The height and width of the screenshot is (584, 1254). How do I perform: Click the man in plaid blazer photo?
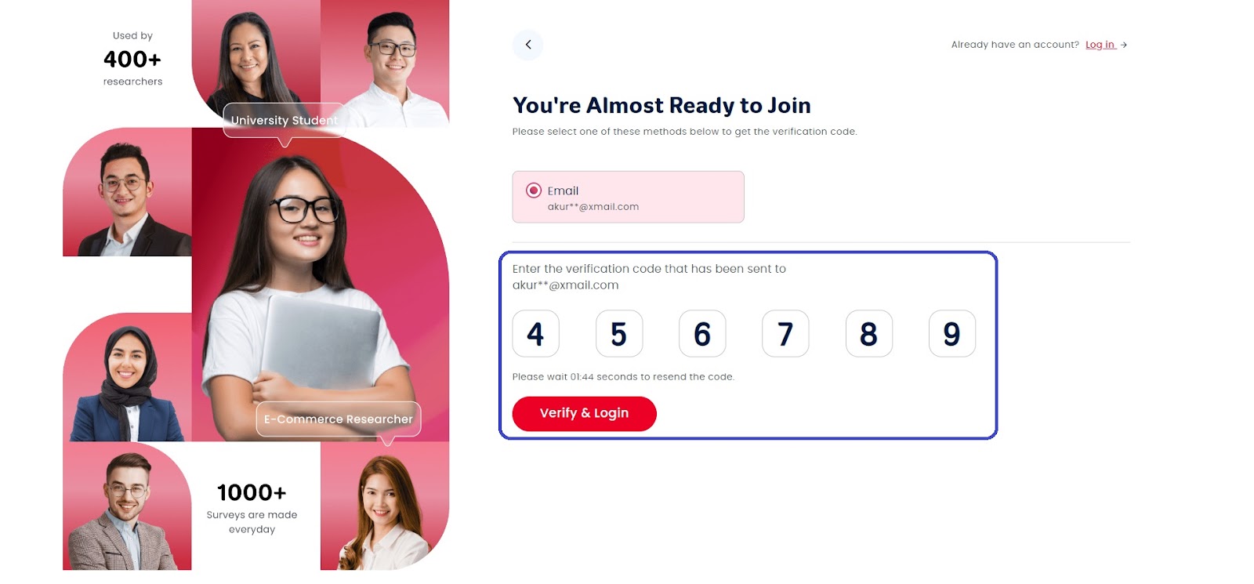pyautogui.click(x=127, y=506)
